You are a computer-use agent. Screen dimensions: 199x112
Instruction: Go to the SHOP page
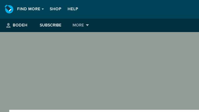pyautogui.click(x=55, y=9)
